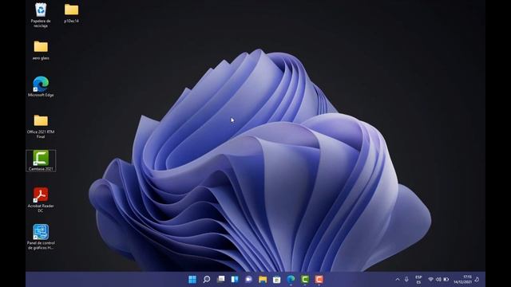Open the Windows Start menu
511x287 pixels.
(x=192, y=279)
